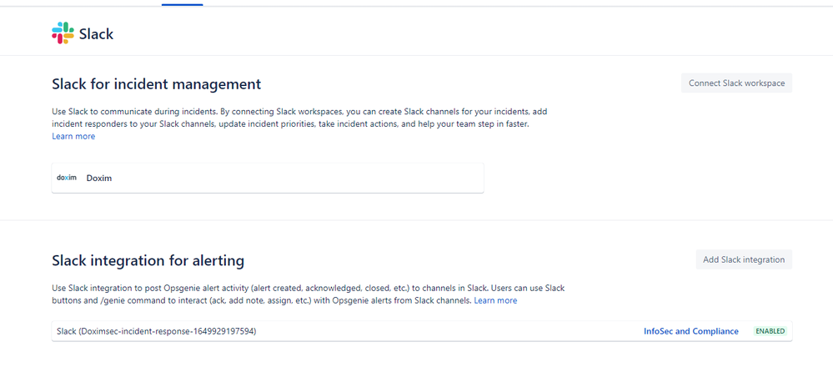833x367 pixels.
Task: Open Learn more under incident management
Action: point(73,137)
